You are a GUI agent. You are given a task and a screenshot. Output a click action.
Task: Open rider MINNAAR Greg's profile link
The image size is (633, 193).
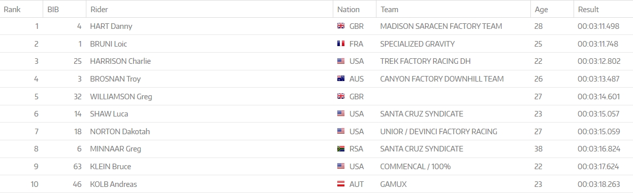point(115,149)
